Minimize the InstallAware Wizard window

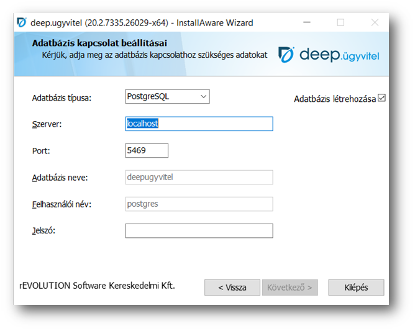pyautogui.click(x=306, y=23)
